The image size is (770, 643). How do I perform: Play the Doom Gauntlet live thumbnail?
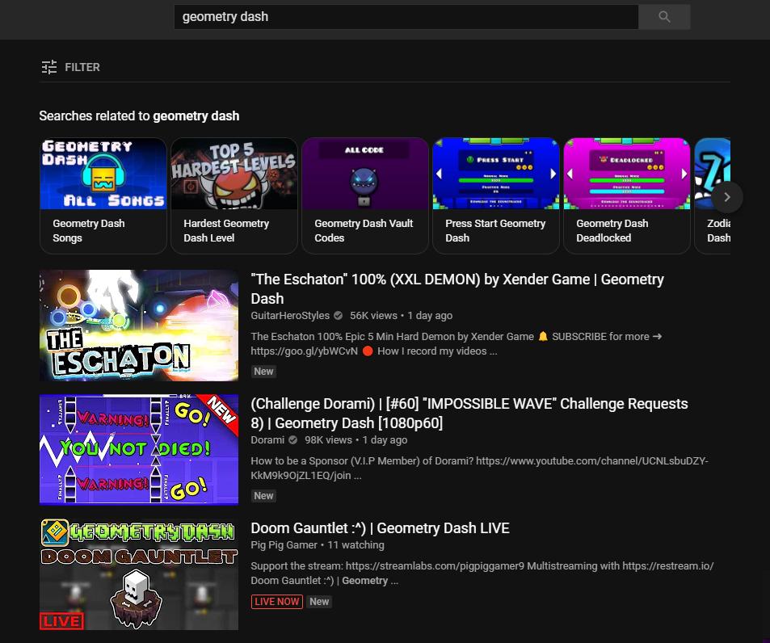point(139,574)
